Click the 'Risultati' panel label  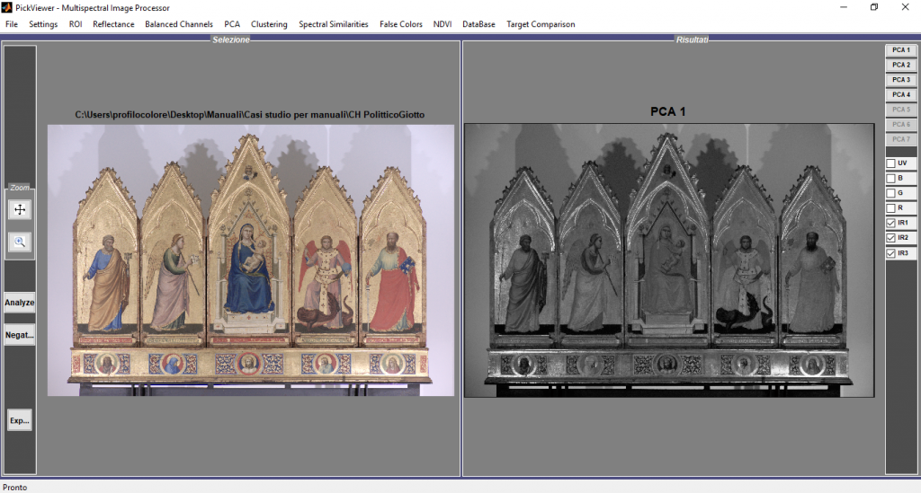pyautogui.click(x=692, y=40)
